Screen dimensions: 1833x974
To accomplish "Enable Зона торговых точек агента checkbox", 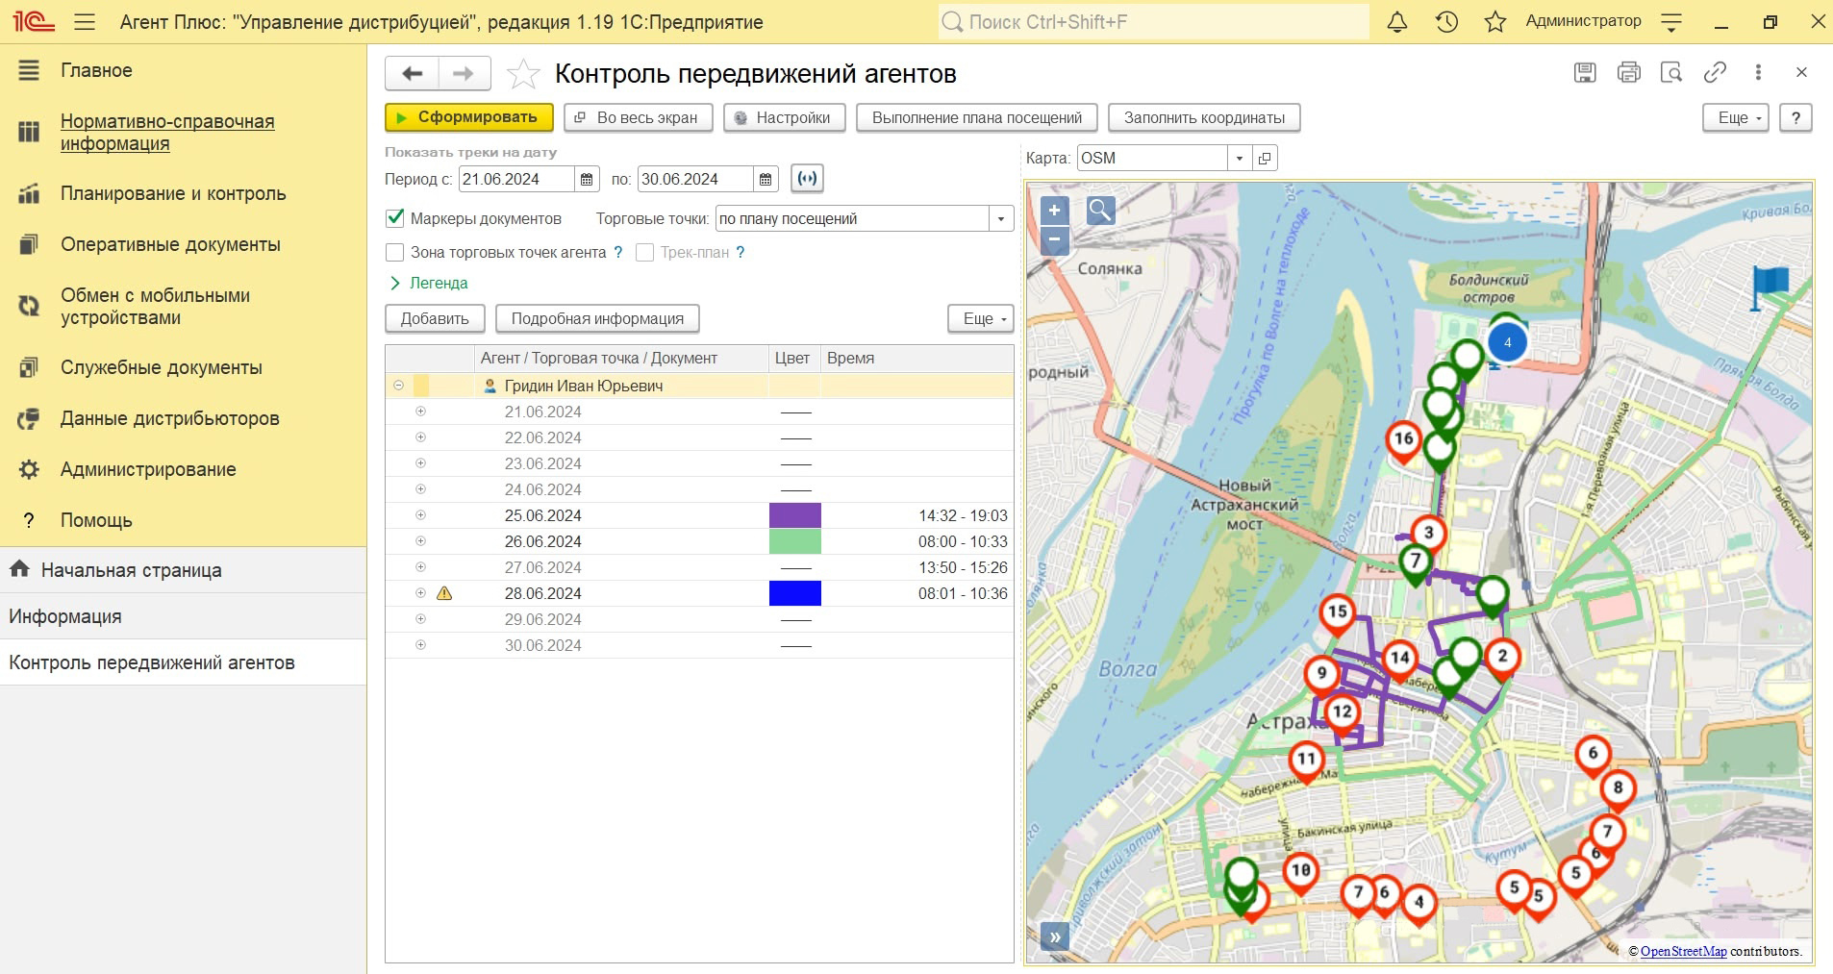I will coord(395,253).
